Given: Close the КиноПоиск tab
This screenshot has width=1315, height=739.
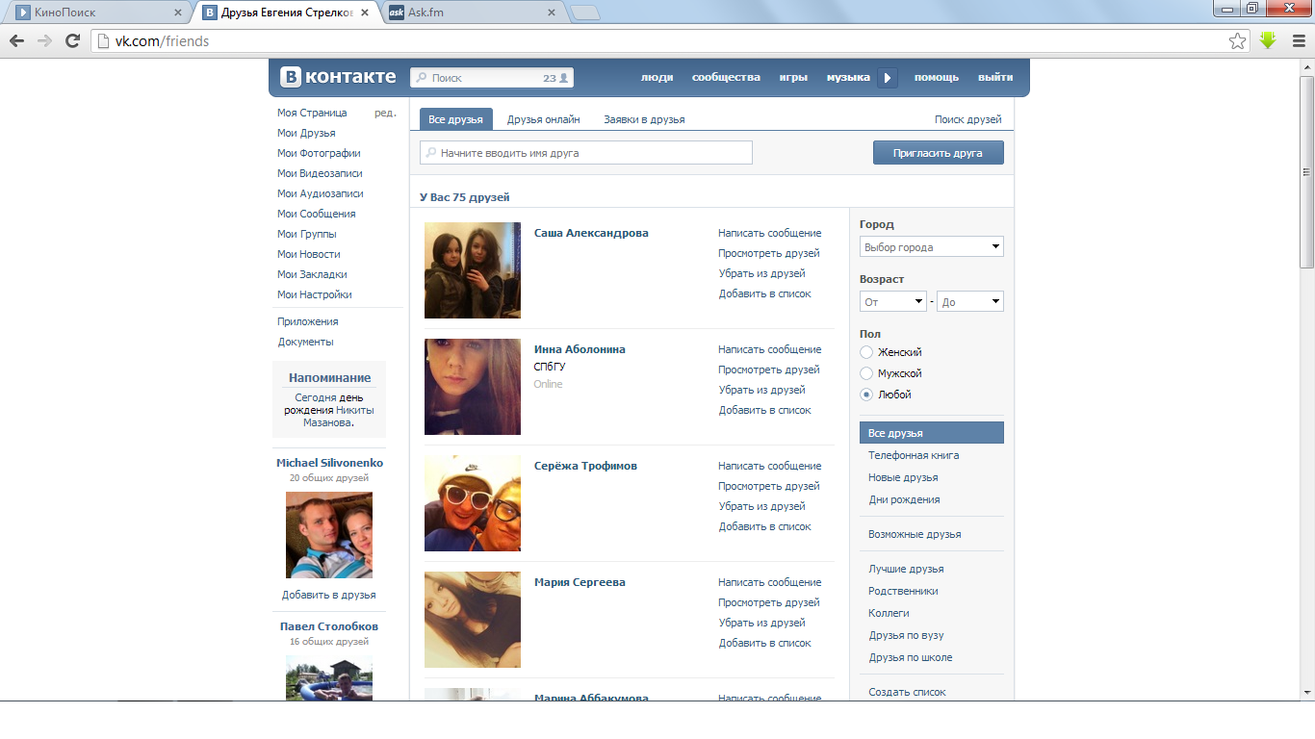Looking at the screenshot, I should 177,13.
